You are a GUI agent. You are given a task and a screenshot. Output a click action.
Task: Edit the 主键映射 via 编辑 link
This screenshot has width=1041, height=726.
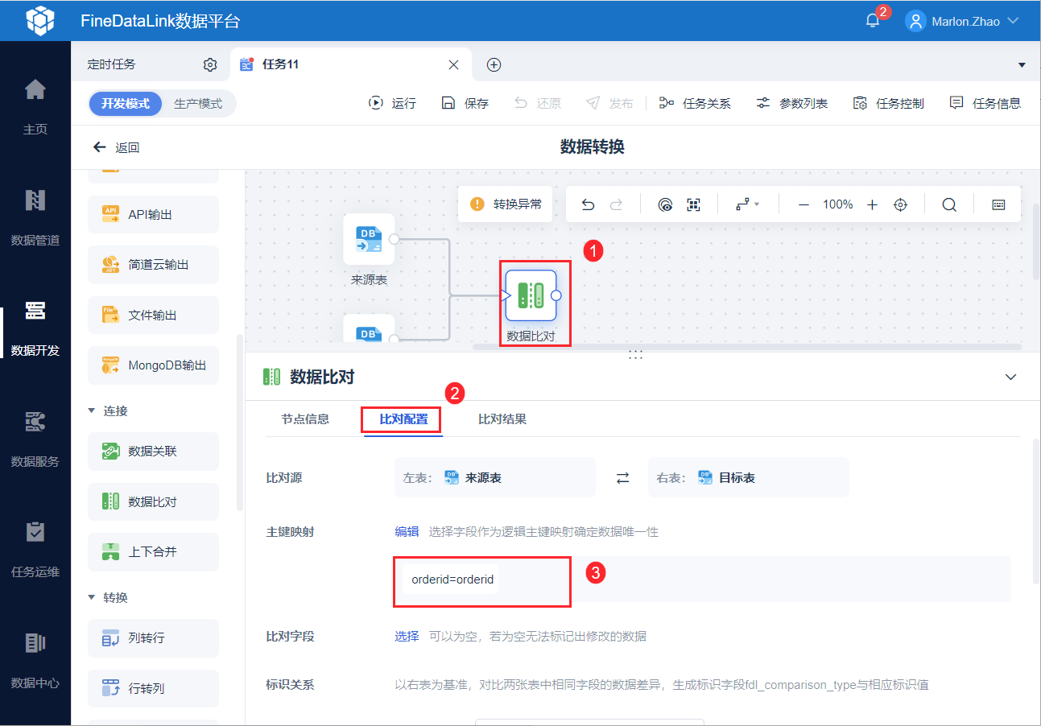tap(407, 532)
